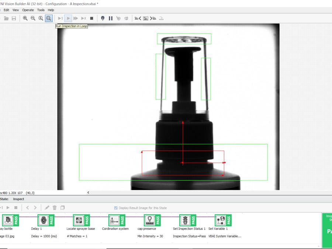Image resolution: width=332 pixels, height=249 pixels.
Task: Click the trash Delete Step icon
Action: pos(55,208)
